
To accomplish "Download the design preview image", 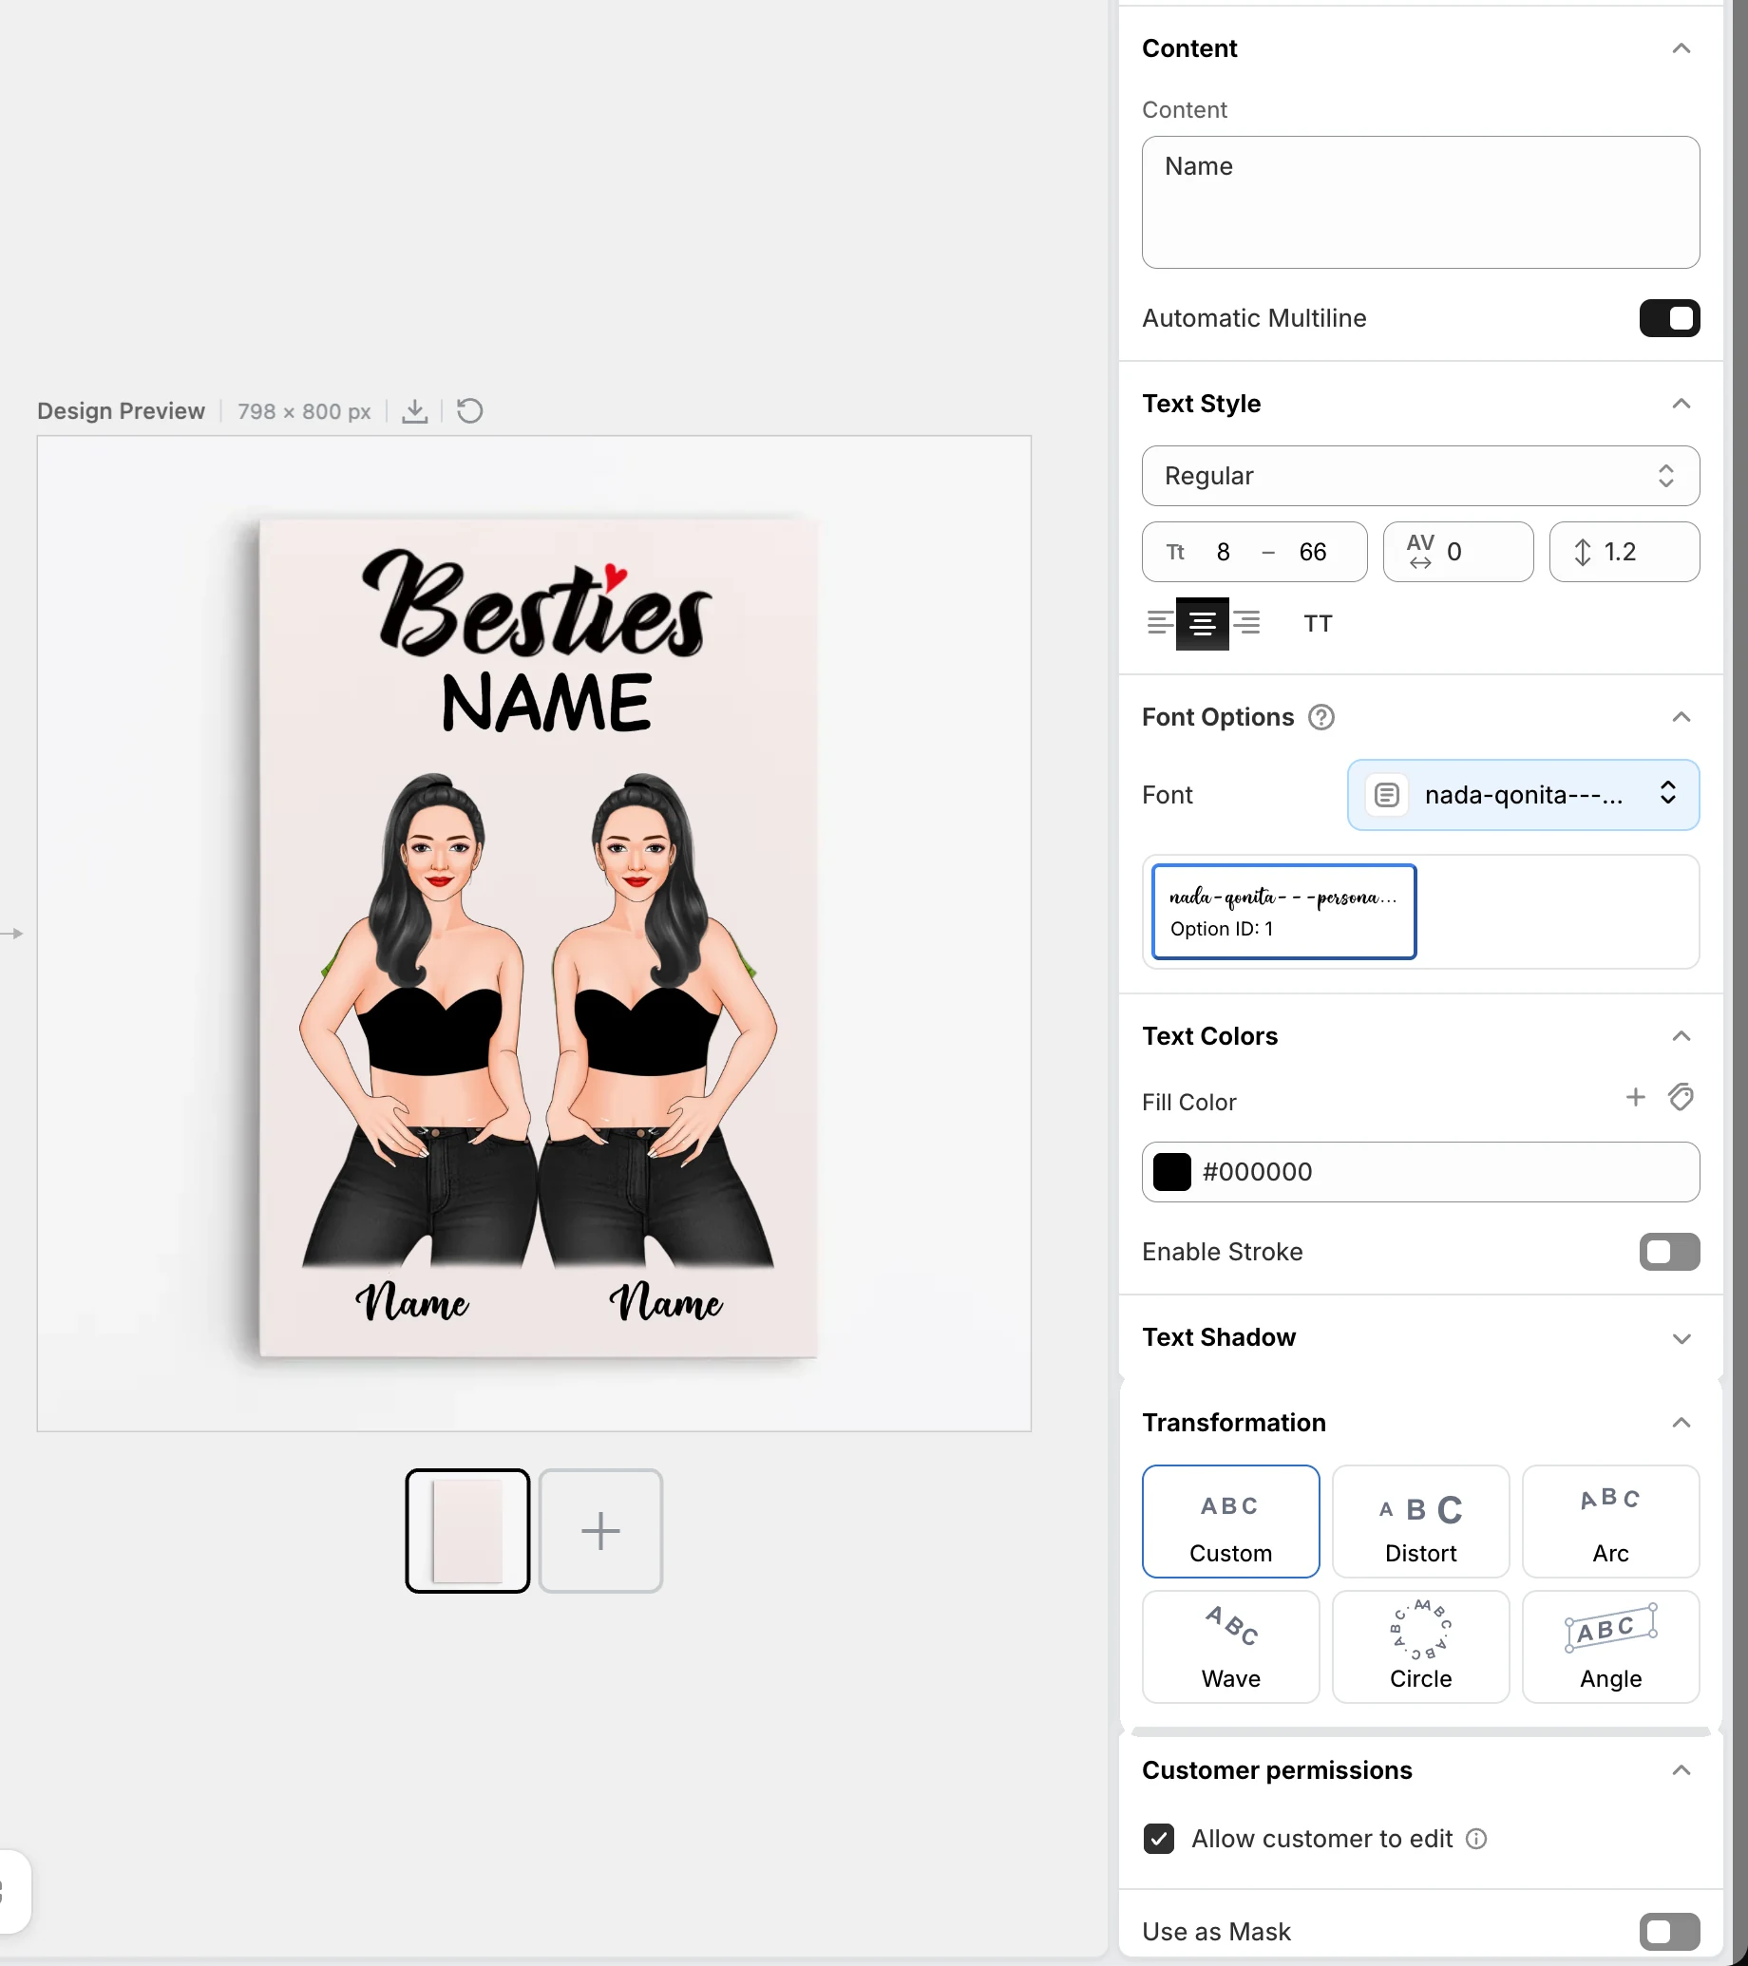I will pyautogui.click(x=414, y=410).
